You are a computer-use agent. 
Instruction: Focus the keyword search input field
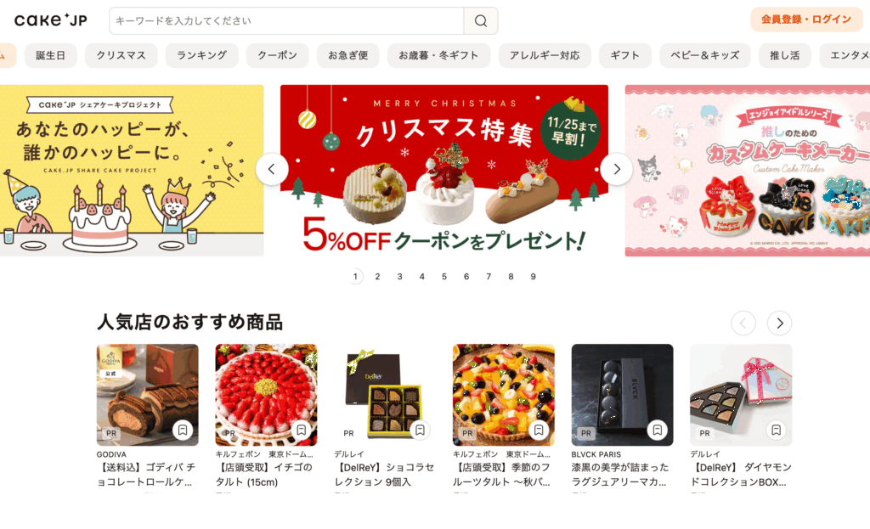pyautogui.click(x=286, y=21)
